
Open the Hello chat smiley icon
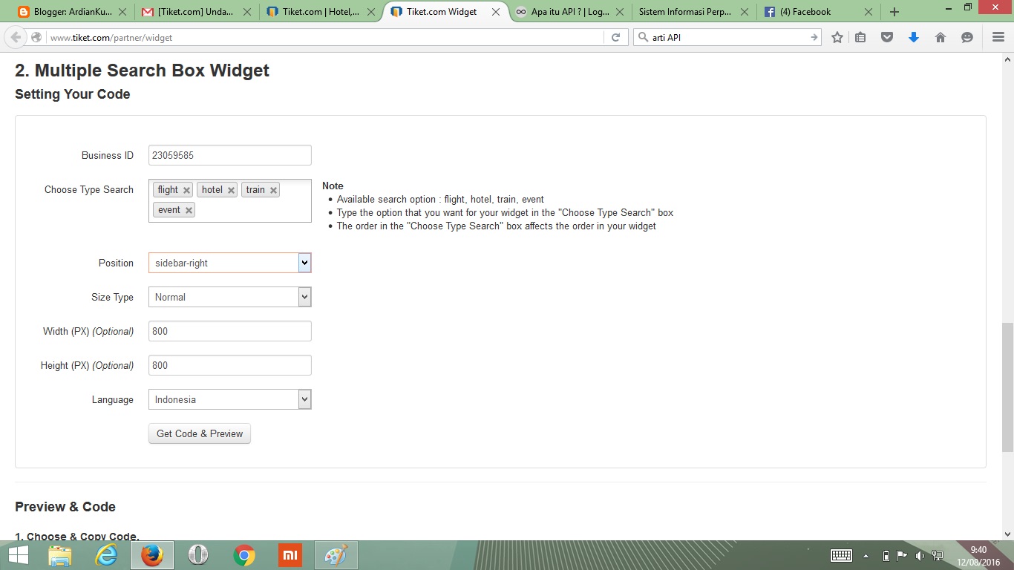click(x=967, y=37)
